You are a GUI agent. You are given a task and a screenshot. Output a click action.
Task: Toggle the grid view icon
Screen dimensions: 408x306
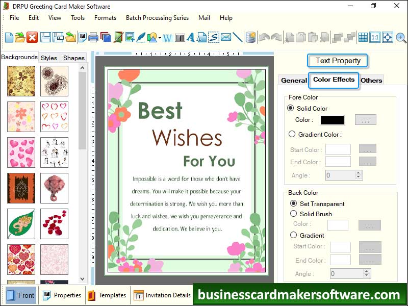click(363, 37)
